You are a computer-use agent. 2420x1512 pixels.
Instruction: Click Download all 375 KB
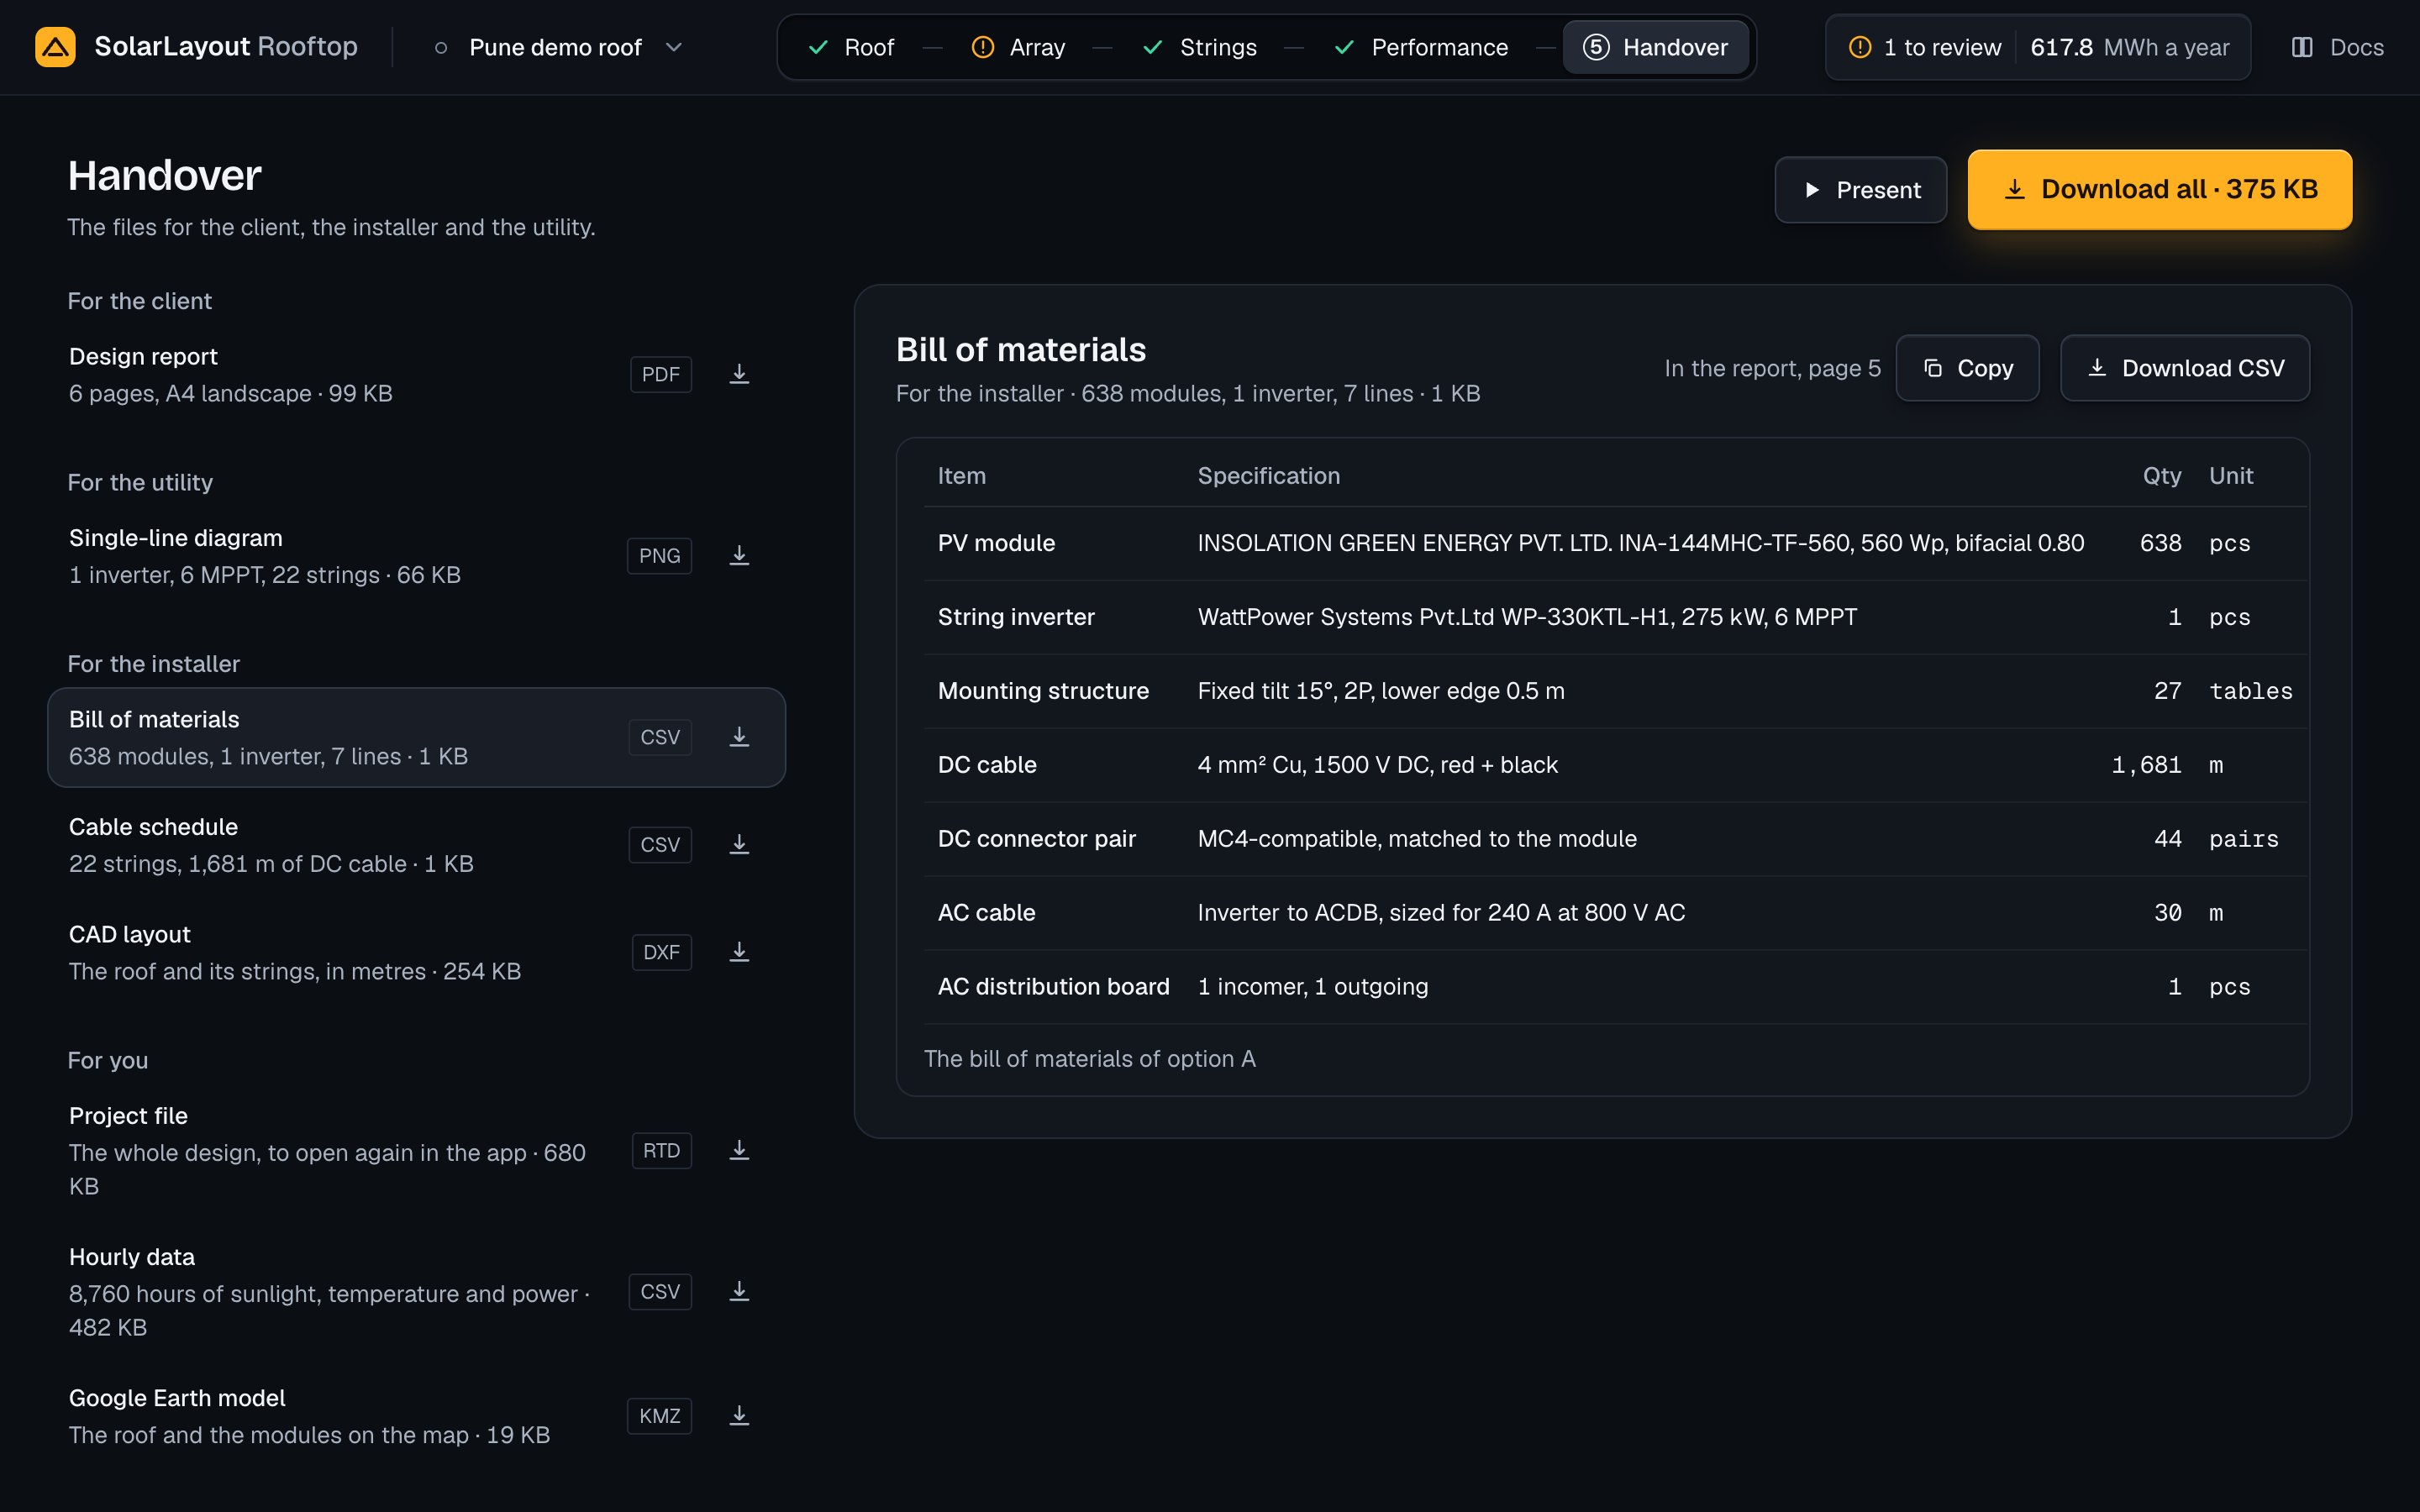[x=2159, y=190]
